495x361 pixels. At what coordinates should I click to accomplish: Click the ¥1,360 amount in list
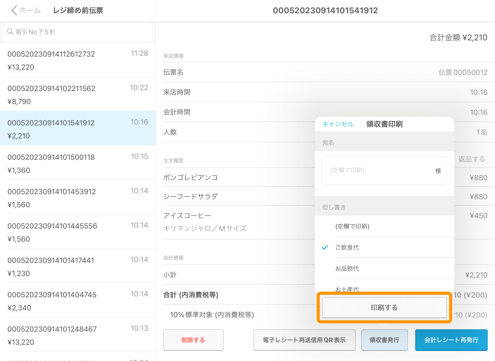(19, 170)
